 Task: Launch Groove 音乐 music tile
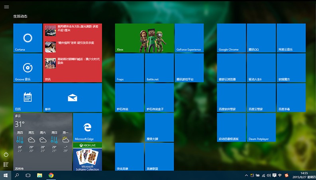tap(27, 68)
